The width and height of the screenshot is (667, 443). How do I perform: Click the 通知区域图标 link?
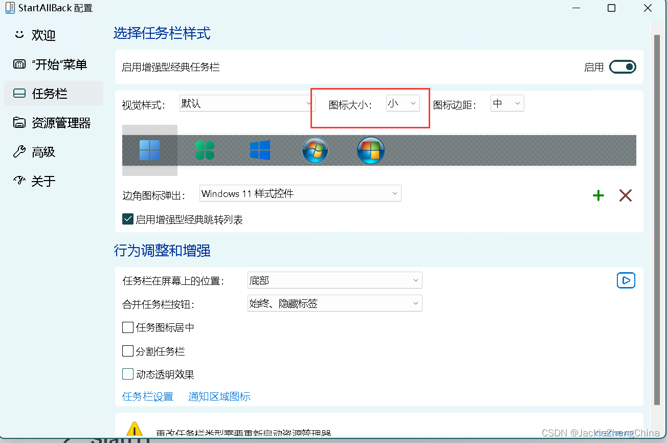(219, 396)
